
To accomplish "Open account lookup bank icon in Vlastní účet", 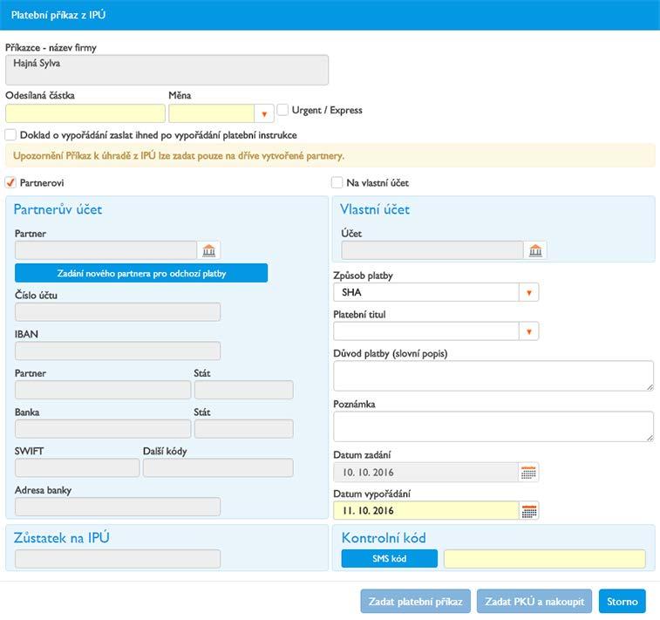I will 535,250.
